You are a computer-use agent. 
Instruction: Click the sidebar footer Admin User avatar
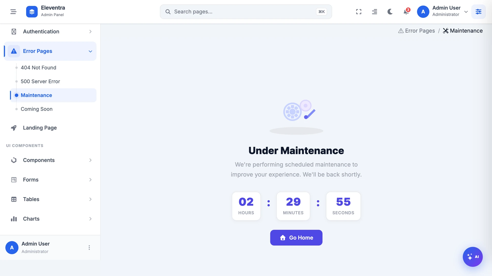[x=12, y=248]
